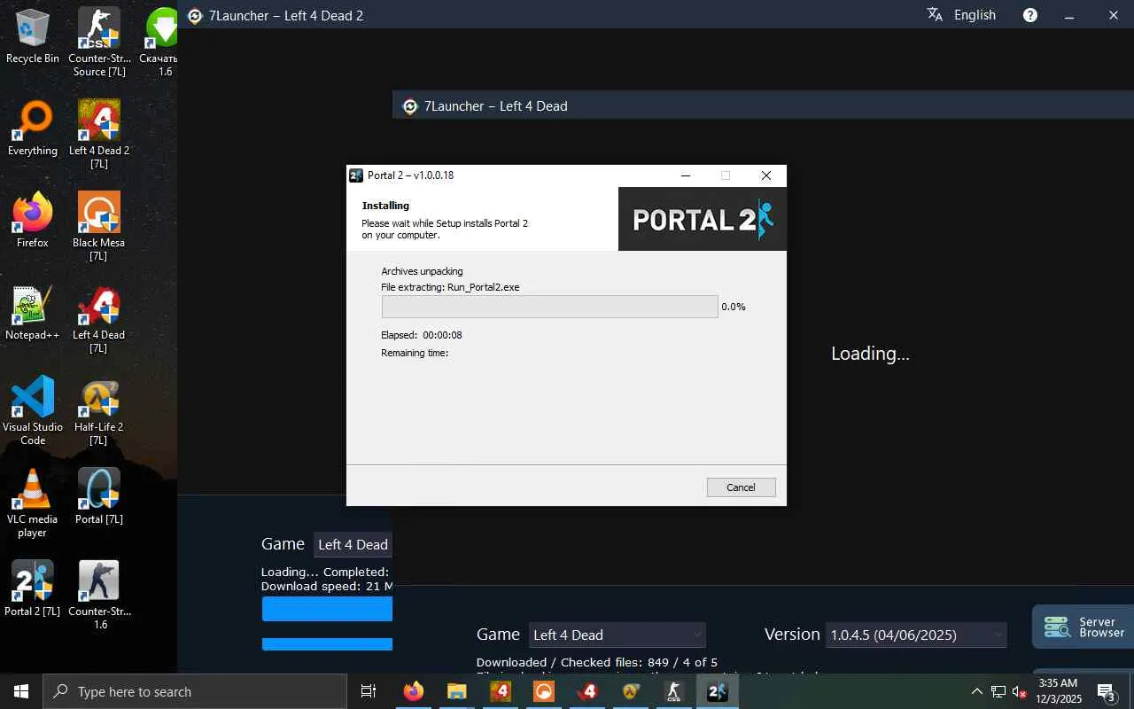Screen dimensions: 1134x709
Task: Show hidden system tray icons
Action: (977, 691)
